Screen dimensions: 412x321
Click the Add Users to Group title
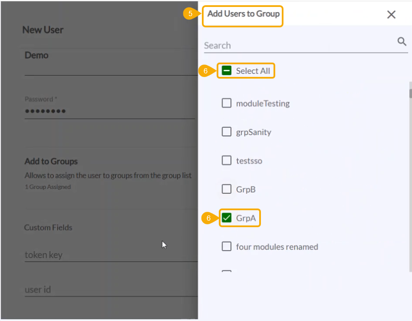(243, 13)
